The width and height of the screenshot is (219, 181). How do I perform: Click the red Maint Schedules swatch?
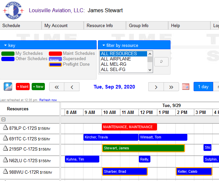[x=55, y=54]
